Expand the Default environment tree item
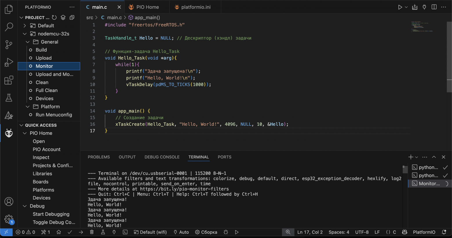The width and height of the screenshot is (452, 238). (25, 25)
